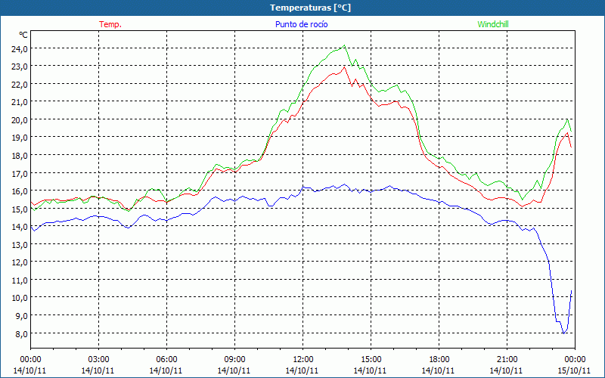Image resolution: width=605 pixels, height=378 pixels.
Task: Click the 8,0 y-axis value
Action: pyautogui.click(x=21, y=333)
